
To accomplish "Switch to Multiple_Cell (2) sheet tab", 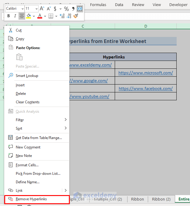I will pyautogui.click(x=108, y=199).
